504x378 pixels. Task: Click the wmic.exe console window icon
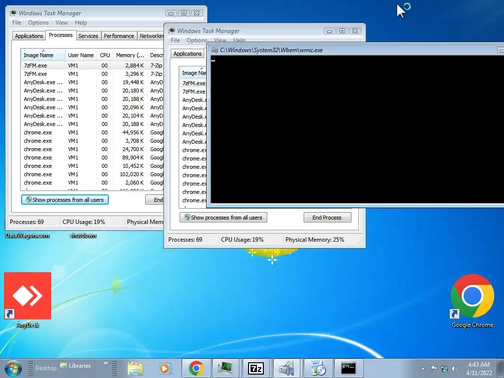point(215,50)
